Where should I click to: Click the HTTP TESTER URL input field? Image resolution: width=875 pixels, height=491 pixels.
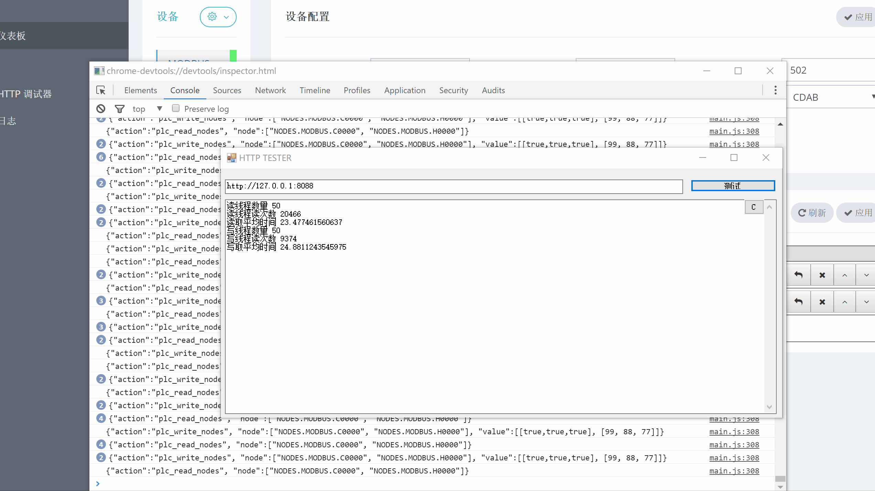(x=453, y=186)
